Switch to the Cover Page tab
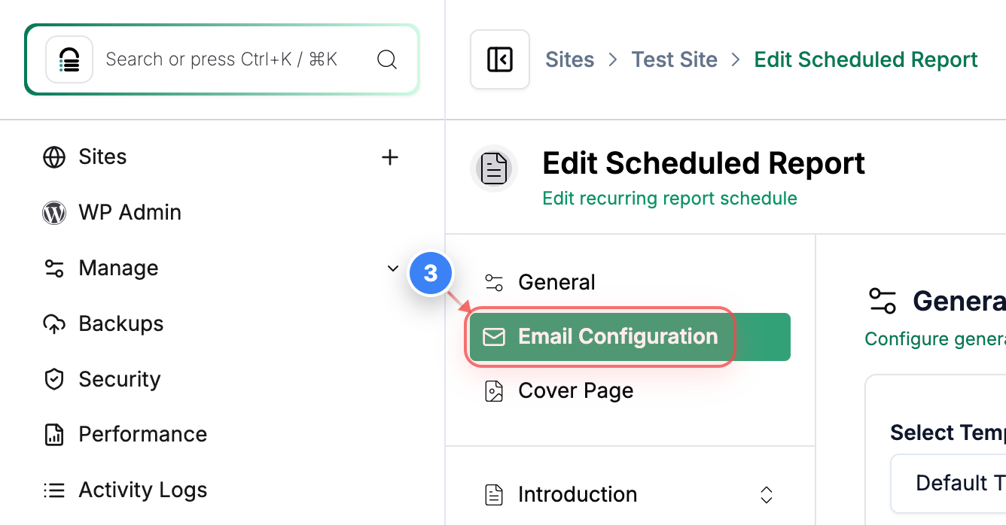The height and width of the screenshot is (525, 1006). pyautogui.click(x=575, y=390)
